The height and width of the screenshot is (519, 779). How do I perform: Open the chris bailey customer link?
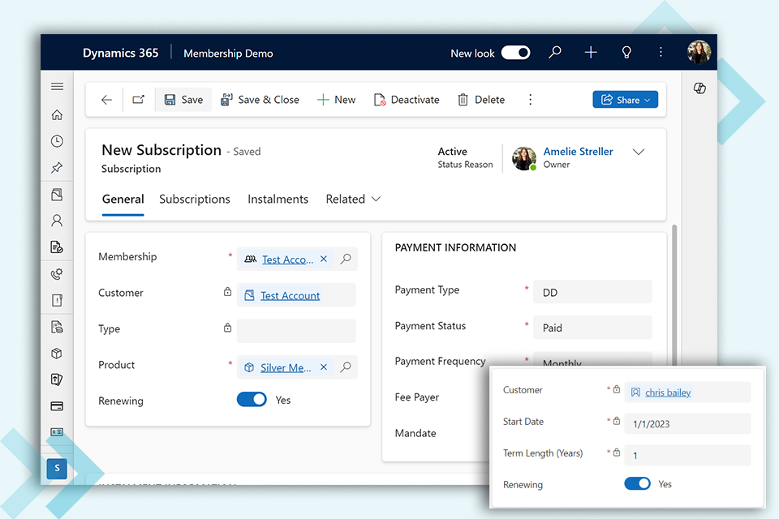pos(668,392)
